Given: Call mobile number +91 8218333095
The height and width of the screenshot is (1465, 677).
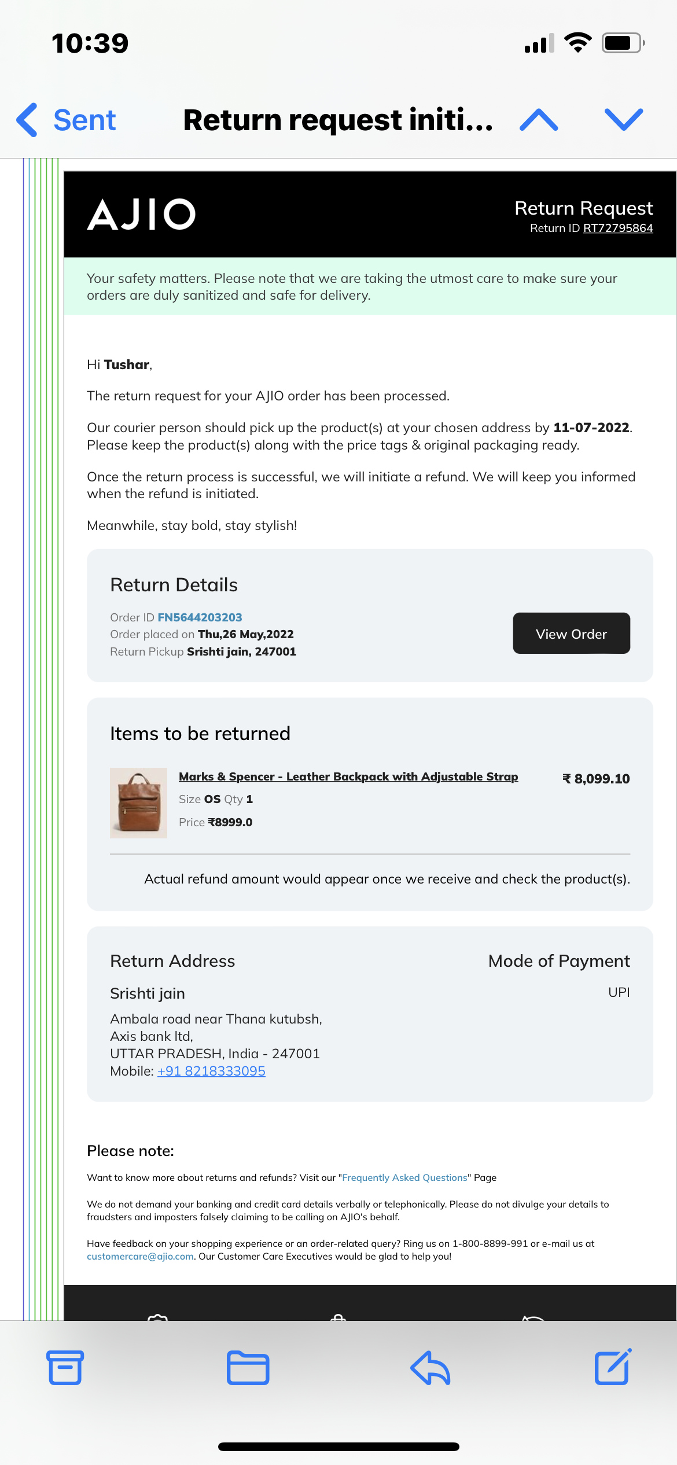Looking at the screenshot, I should (x=211, y=1071).
